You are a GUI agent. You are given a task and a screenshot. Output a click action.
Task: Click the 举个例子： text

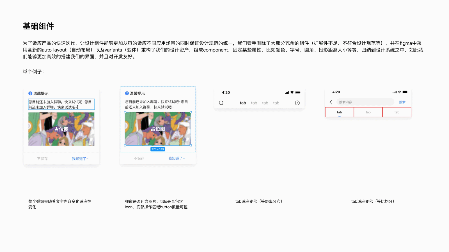(x=33, y=72)
